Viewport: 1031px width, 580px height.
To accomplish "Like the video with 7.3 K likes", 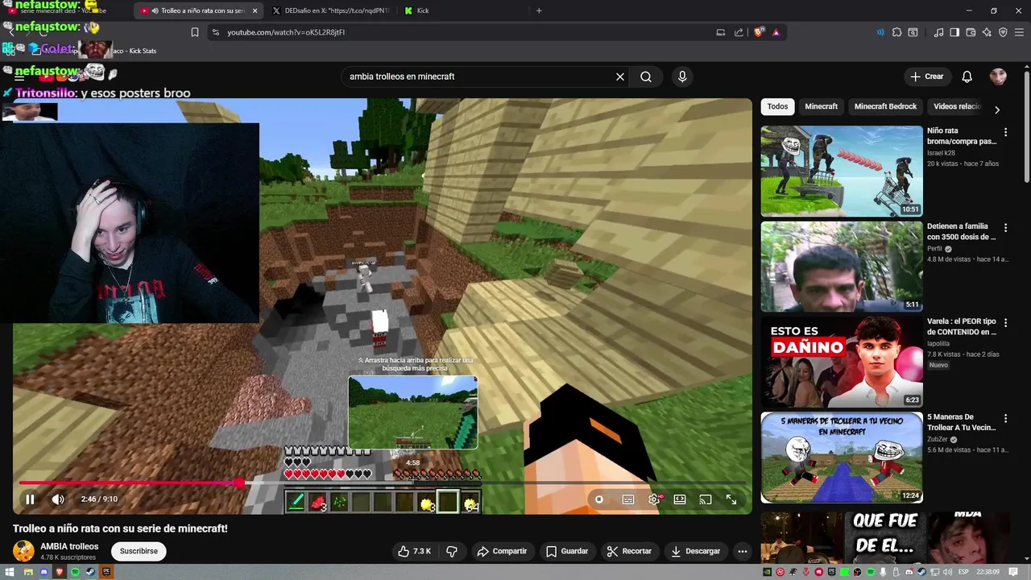I will [415, 551].
